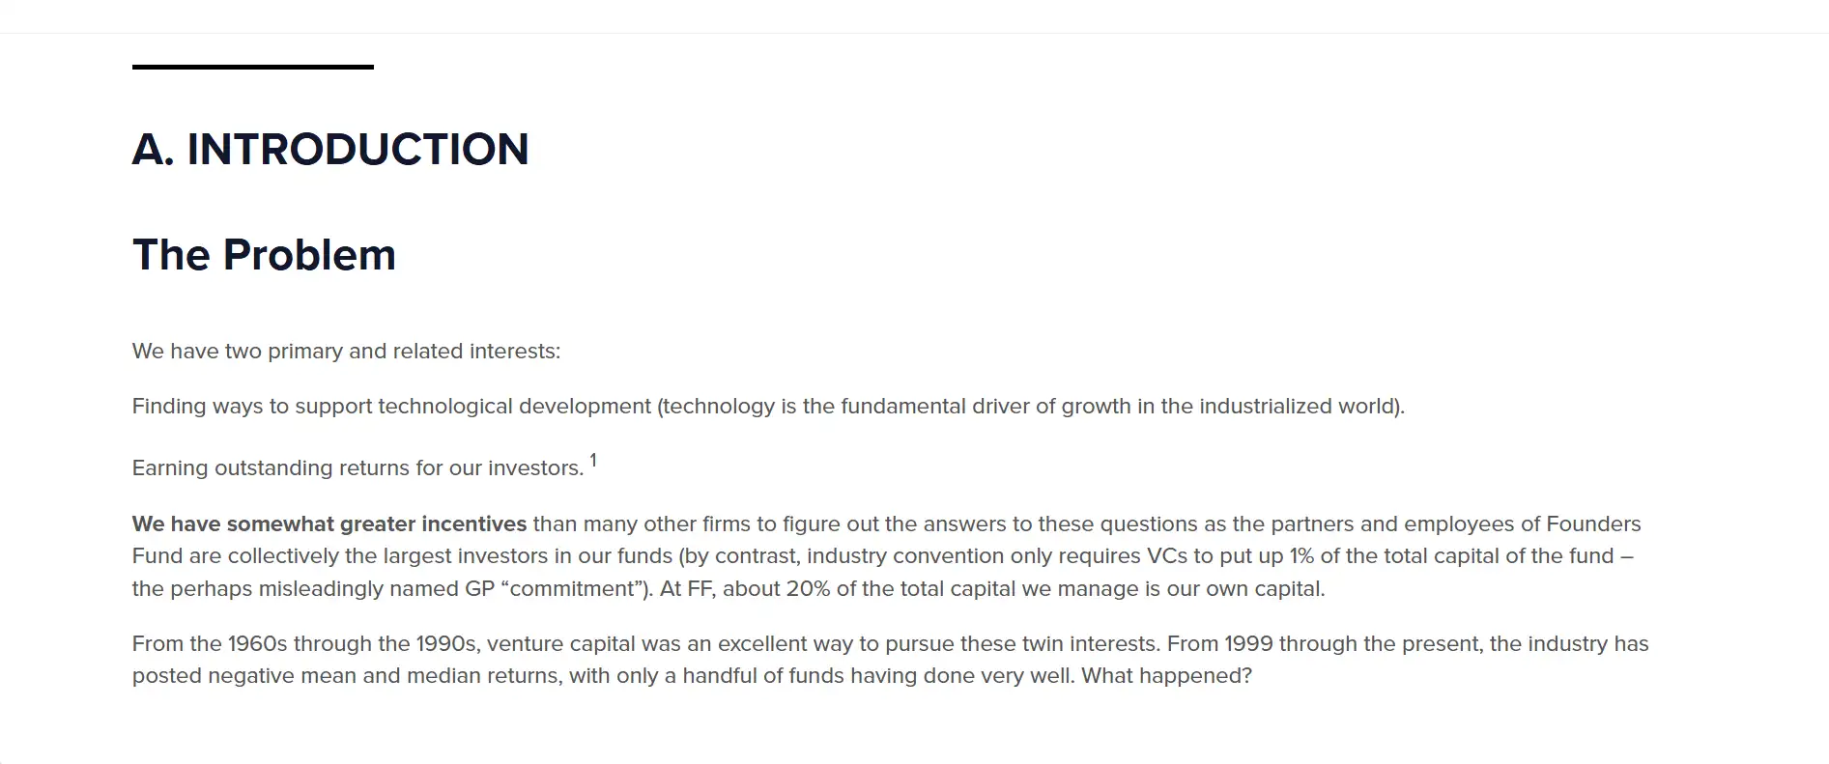Click the '1%' figure in the text
Image resolution: width=1829 pixels, height=764 pixels.
click(x=1301, y=556)
